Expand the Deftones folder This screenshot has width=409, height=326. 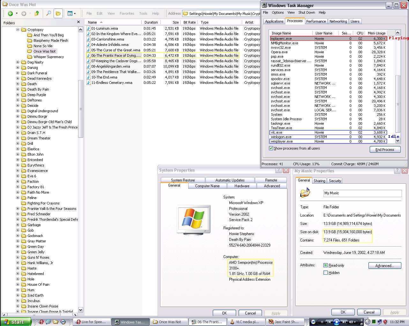[18, 100]
